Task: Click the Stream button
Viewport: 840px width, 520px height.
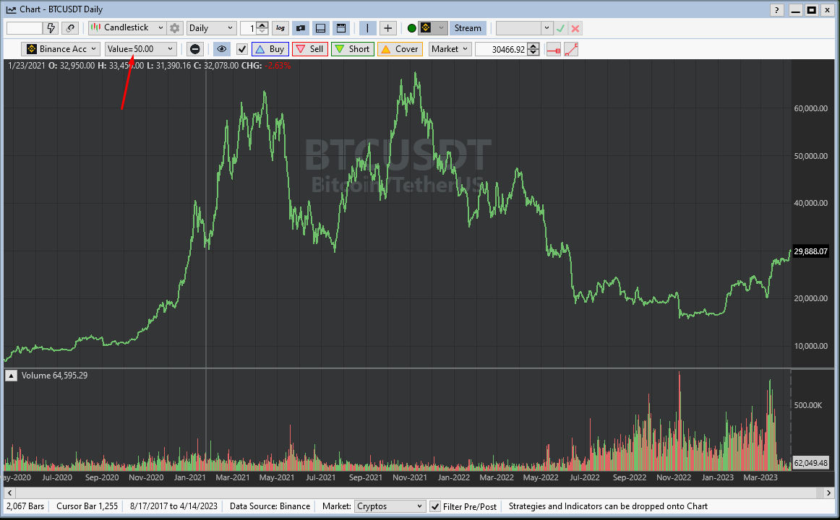Action: pos(468,28)
